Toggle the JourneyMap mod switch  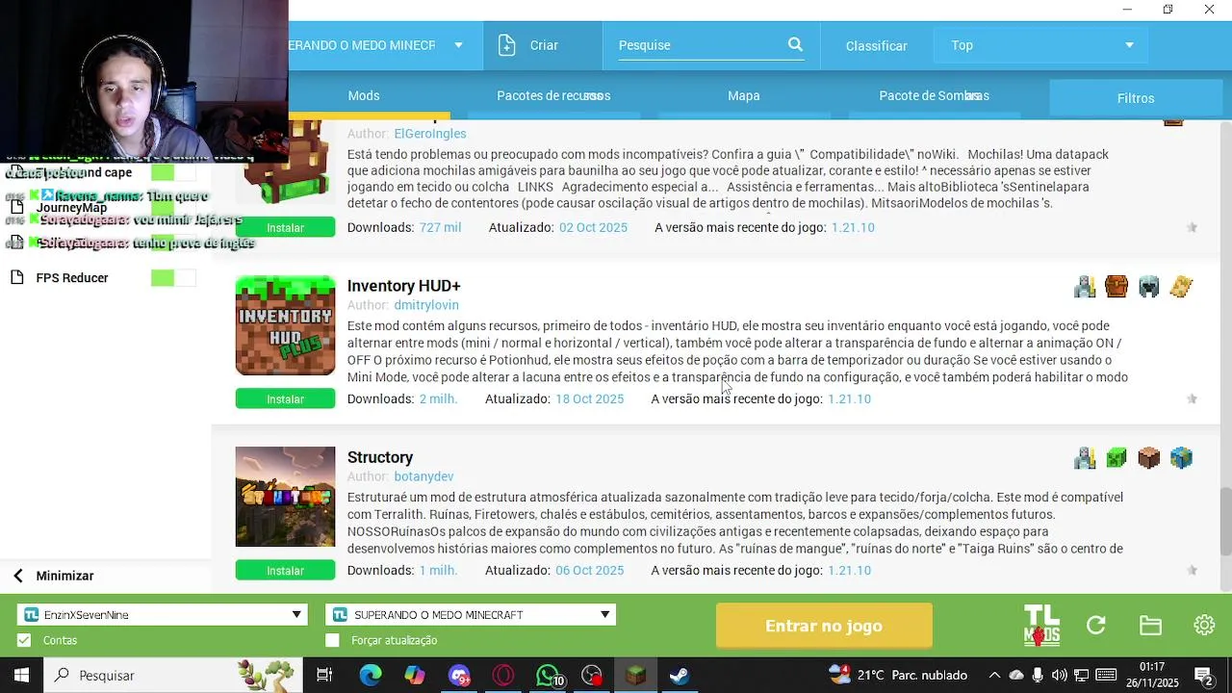(x=173, y=207)
